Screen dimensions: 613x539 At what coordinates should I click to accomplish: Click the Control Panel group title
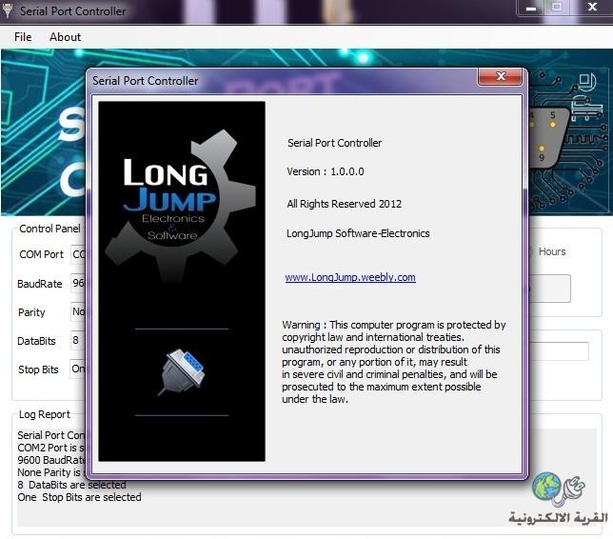point(49,229)
